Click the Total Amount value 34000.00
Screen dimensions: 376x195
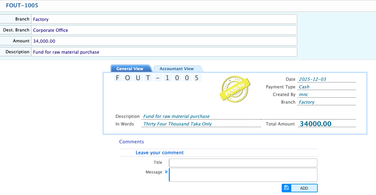(315, 124)
